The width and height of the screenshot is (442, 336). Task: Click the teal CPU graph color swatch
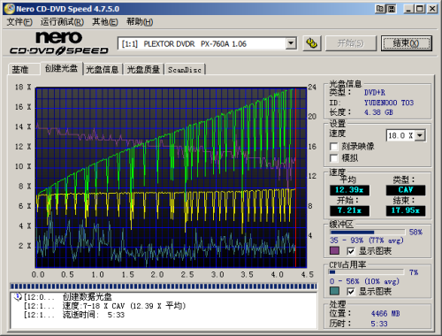click(x=334, y=292)
